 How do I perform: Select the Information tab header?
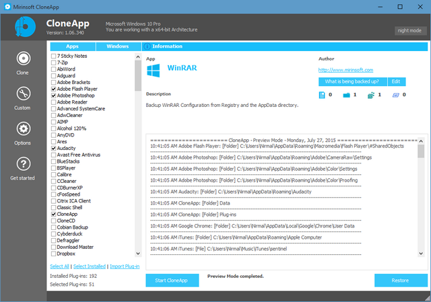285,46
